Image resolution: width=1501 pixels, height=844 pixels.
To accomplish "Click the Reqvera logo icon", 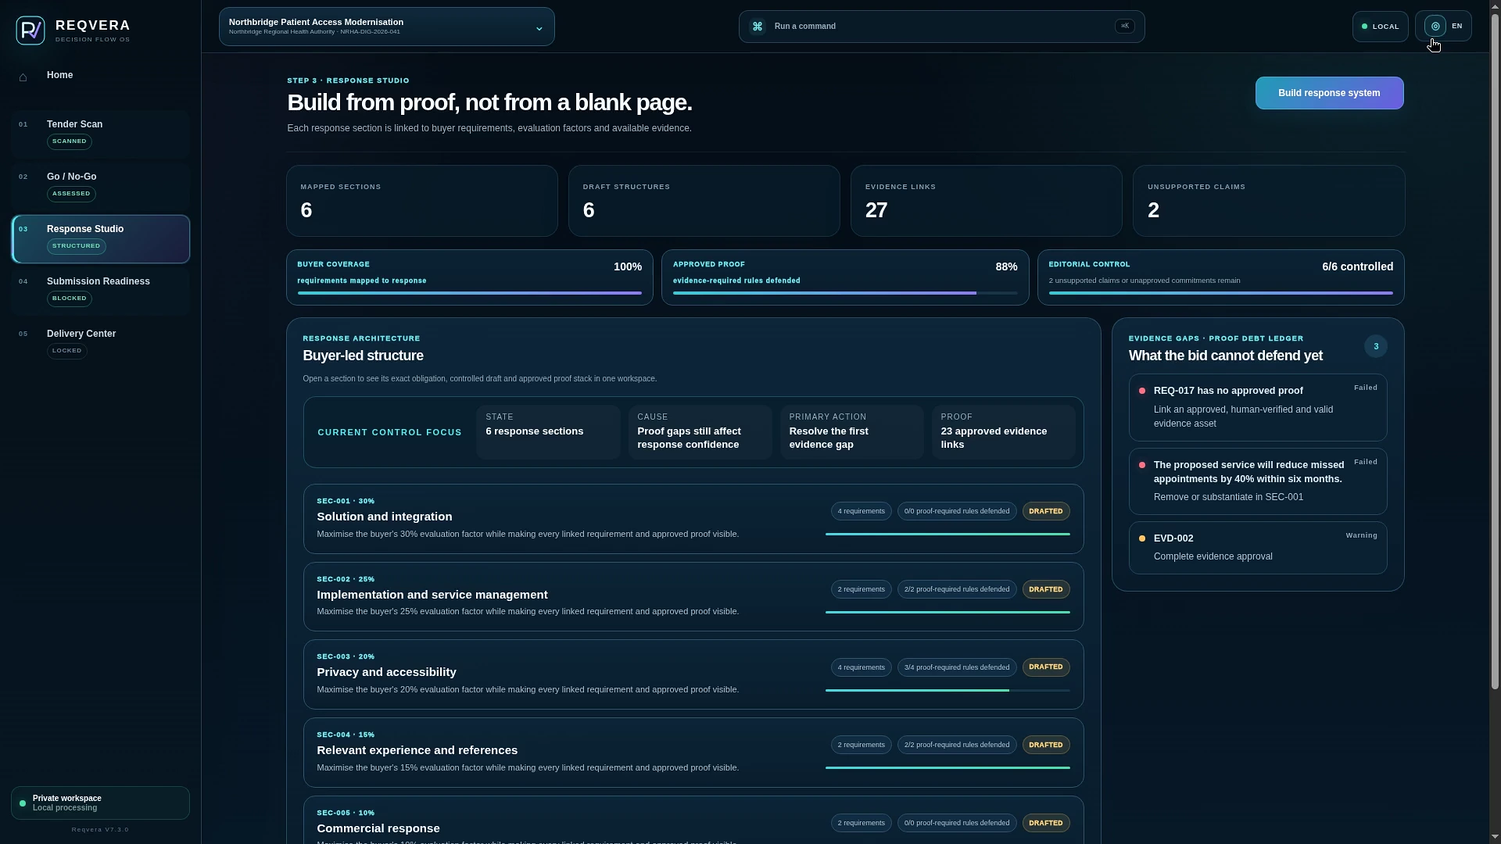I will coord(30,30).
